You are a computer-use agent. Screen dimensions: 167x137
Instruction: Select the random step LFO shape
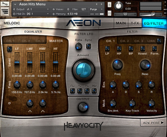[94, 91]
